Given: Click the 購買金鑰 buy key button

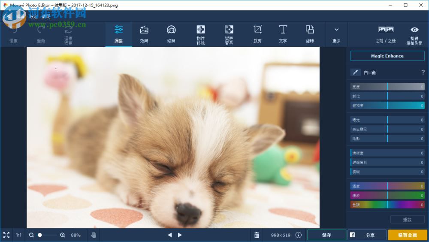Looking at the screenshot, I should [408, 235].
